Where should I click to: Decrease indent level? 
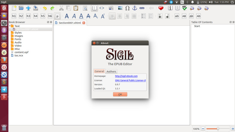pos(160,16)
